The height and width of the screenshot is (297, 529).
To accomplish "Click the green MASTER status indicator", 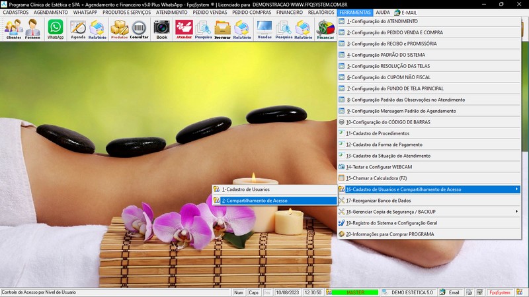I will [355, 292].
